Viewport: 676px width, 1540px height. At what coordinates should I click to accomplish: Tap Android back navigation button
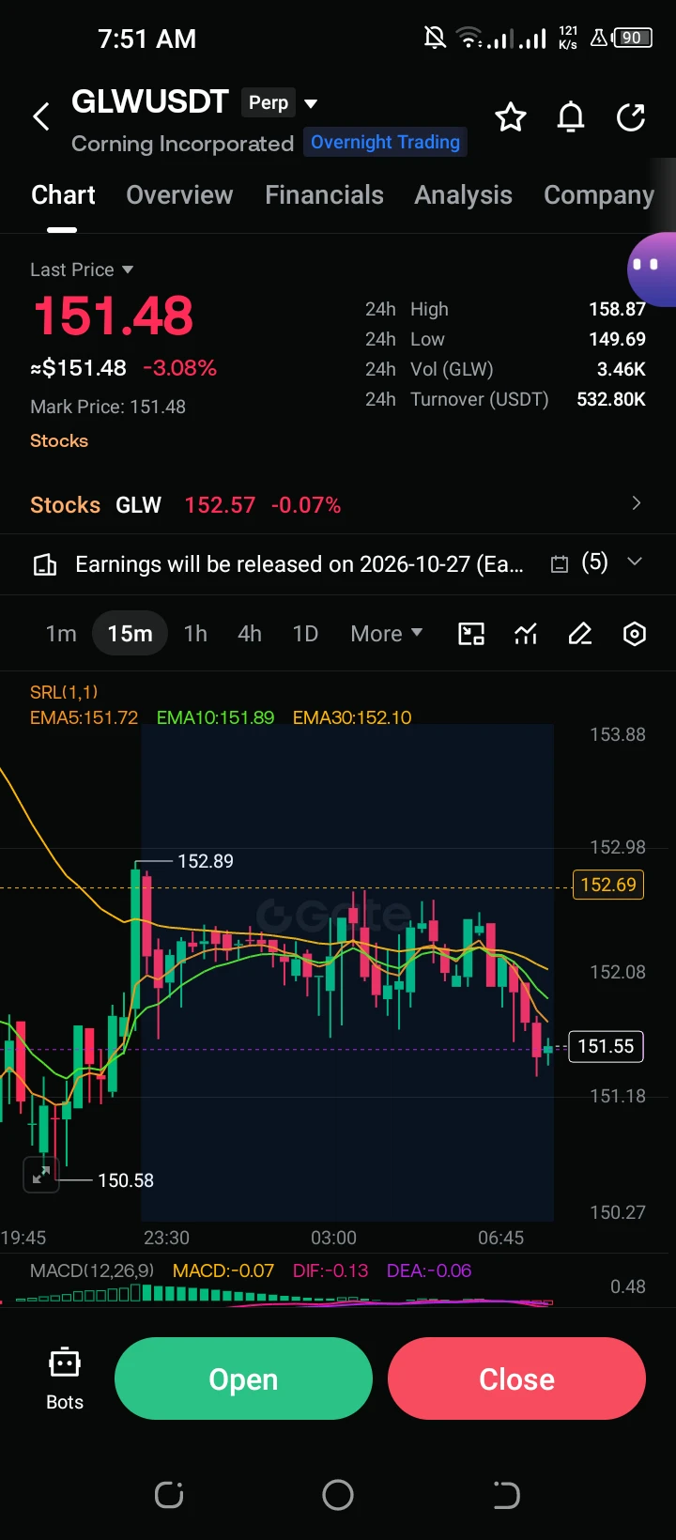click(x=506, y=1494)
